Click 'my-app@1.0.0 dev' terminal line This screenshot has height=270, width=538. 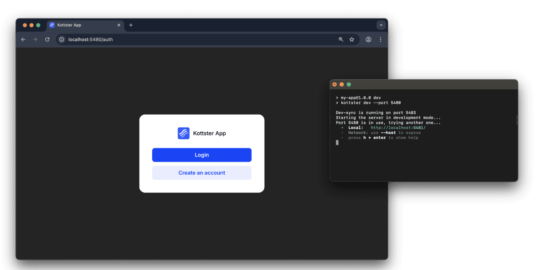click(x=358, y=98)
